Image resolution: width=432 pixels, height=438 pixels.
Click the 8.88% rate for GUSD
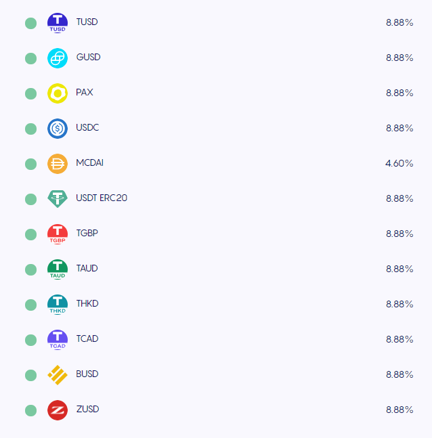coord(399,58)
